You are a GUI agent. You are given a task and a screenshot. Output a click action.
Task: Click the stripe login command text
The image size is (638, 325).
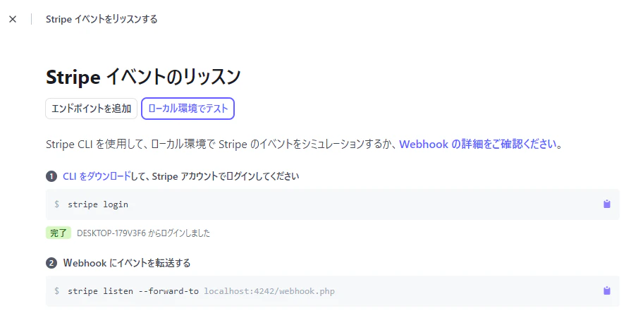pyautogui.click(x=98, y=204)
